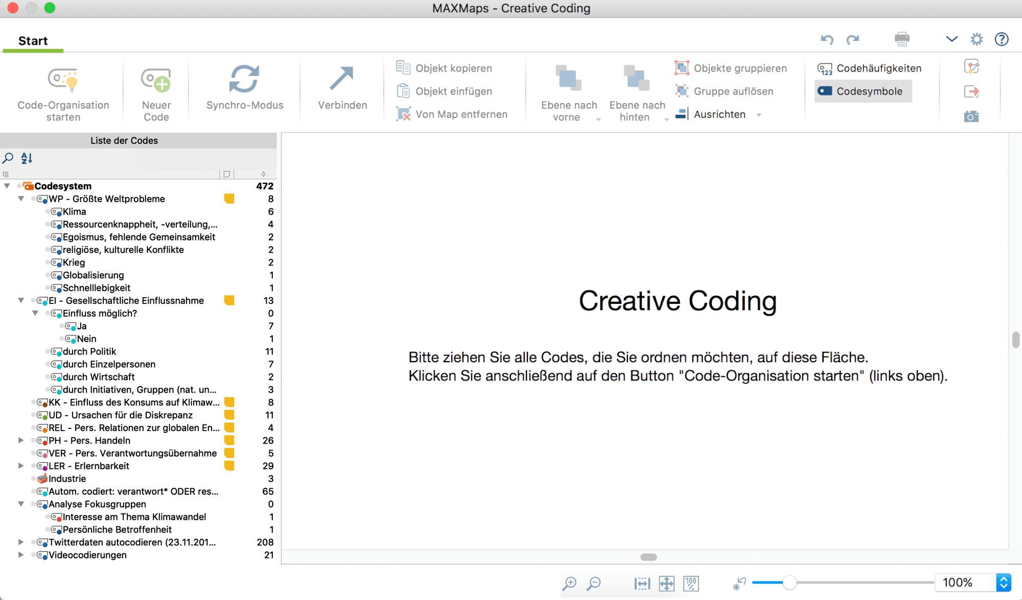Reset zoom to 100% icon
The image size is (1022, 600).
(691, 583)
